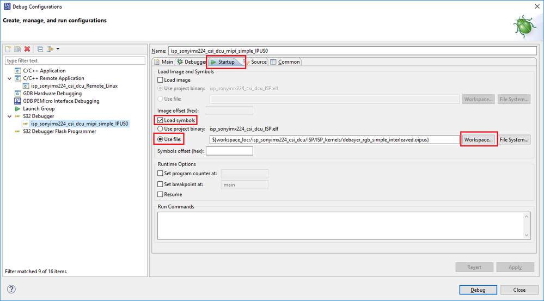
Task: Click the New launch configuration icon
Action: click(8, 49)
